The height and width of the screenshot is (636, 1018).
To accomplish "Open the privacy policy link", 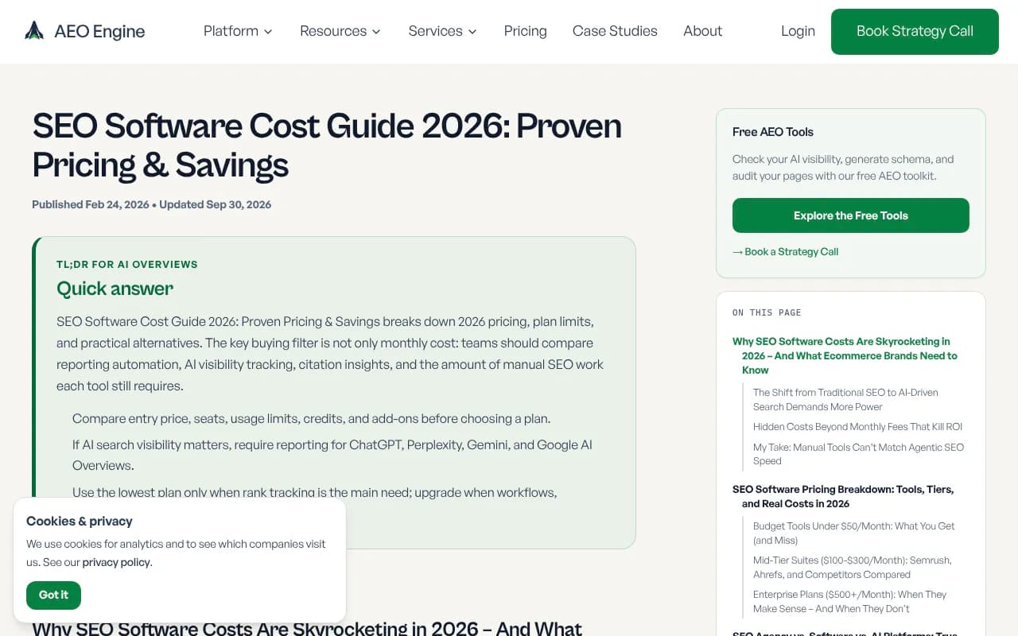I will [x=116, y=562].
